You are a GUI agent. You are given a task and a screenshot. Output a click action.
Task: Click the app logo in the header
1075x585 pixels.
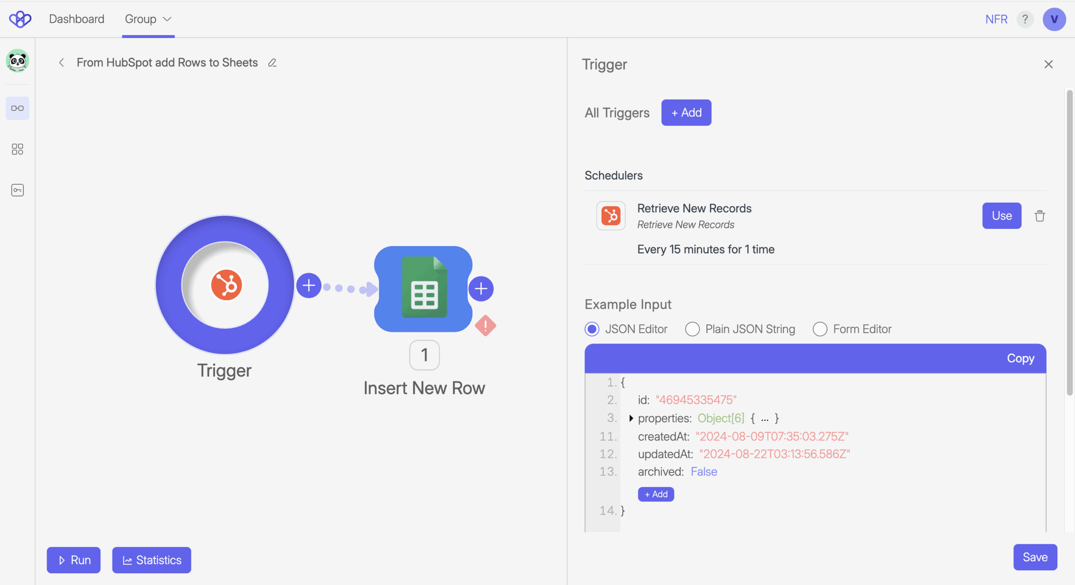point(20,19)
